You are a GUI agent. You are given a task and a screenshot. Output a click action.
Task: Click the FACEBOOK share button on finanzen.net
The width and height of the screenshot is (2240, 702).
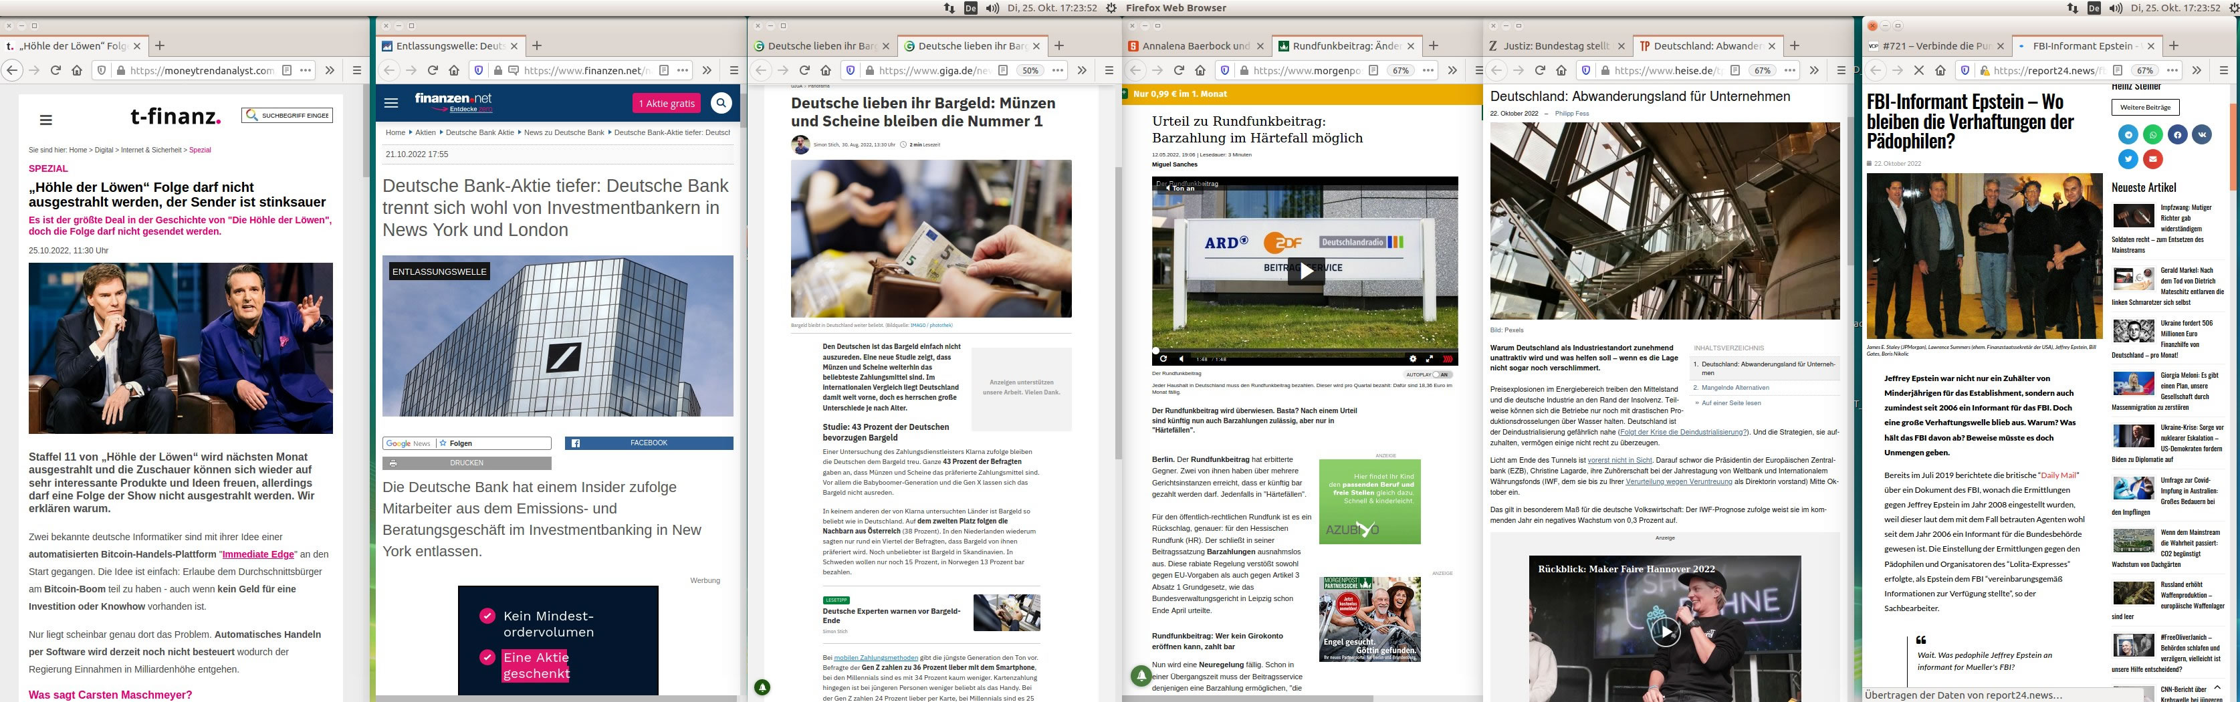pos(649,443)
